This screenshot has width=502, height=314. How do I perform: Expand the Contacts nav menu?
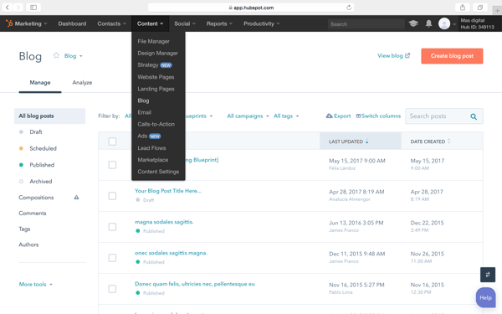coord(112,23)
